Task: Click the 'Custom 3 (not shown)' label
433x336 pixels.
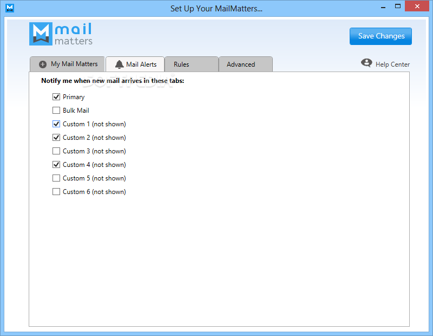Action: coord(94,151)
